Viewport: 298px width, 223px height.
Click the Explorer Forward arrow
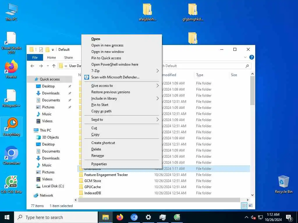tap(41, 66)
